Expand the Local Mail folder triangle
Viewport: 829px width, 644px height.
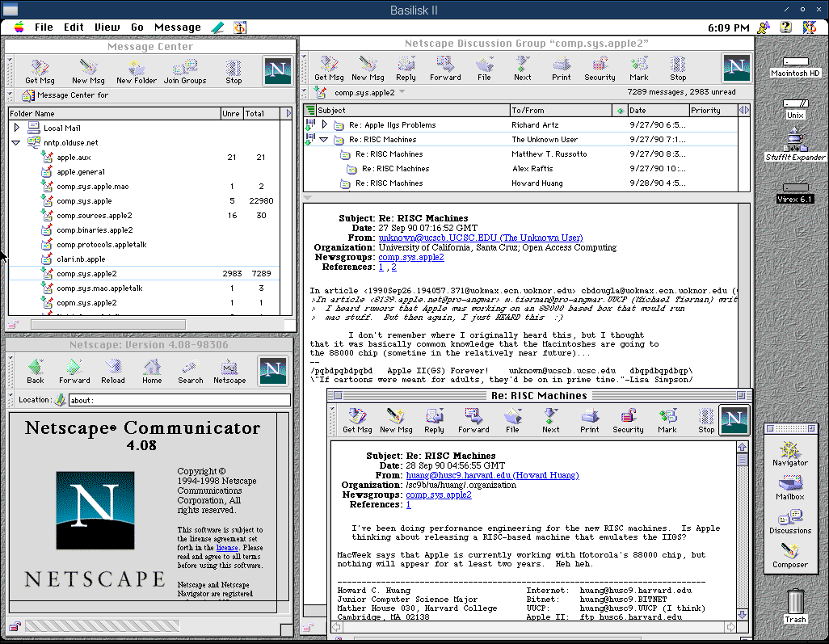coord(17,128)
